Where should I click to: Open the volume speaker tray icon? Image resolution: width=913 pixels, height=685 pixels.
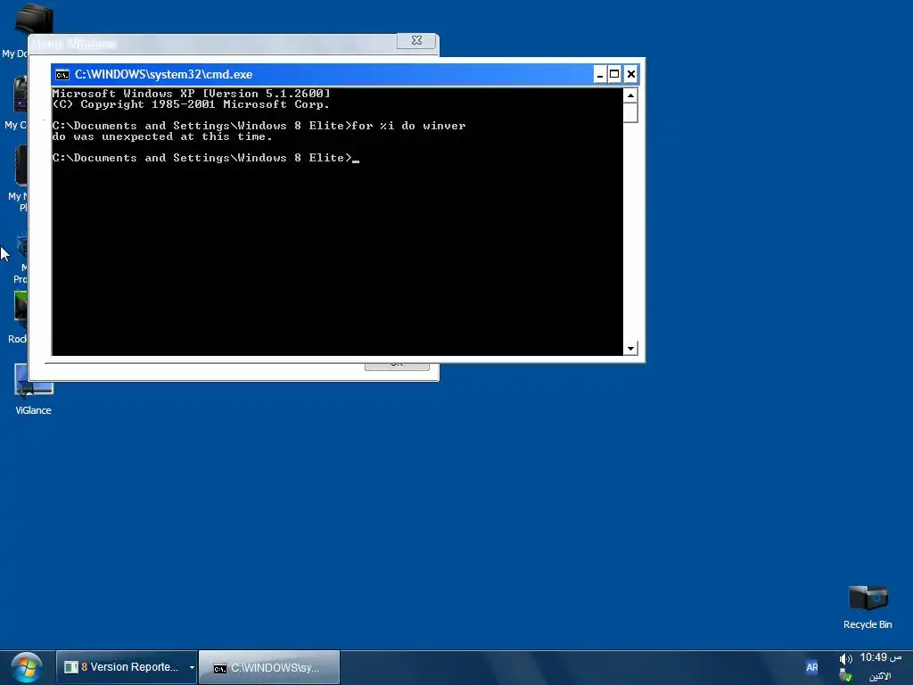(x=845, y=659)
